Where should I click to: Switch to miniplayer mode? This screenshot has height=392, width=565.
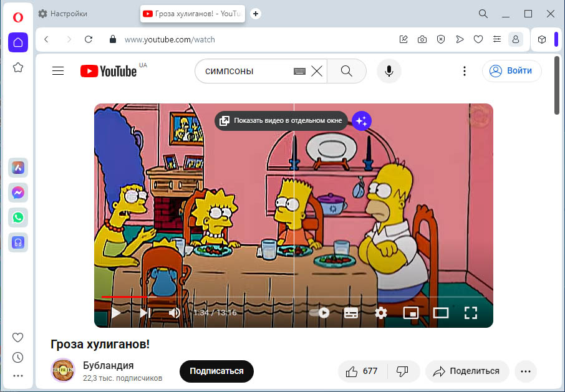(x=411, y=313)
